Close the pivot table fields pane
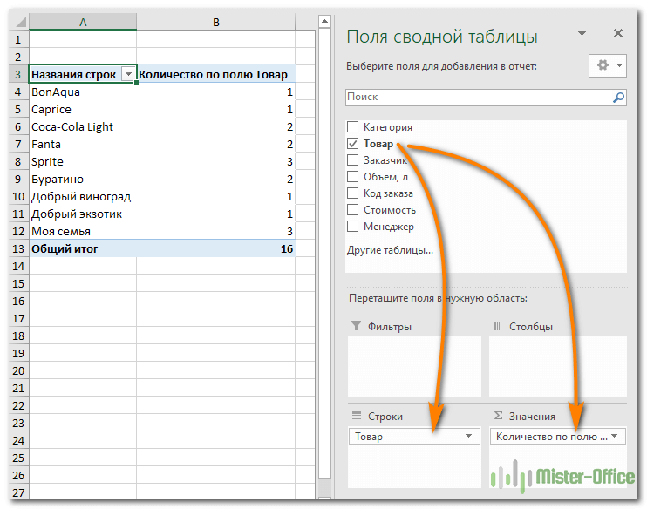This screenshot has width=647, height=509. click(x=617, y=33)
